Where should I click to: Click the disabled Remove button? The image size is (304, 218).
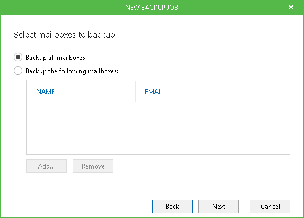[x=93, y=166]
